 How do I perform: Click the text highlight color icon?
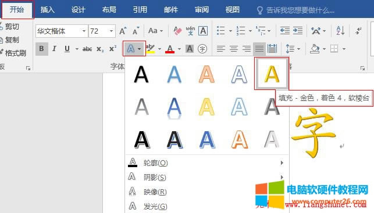pos(150,49)
